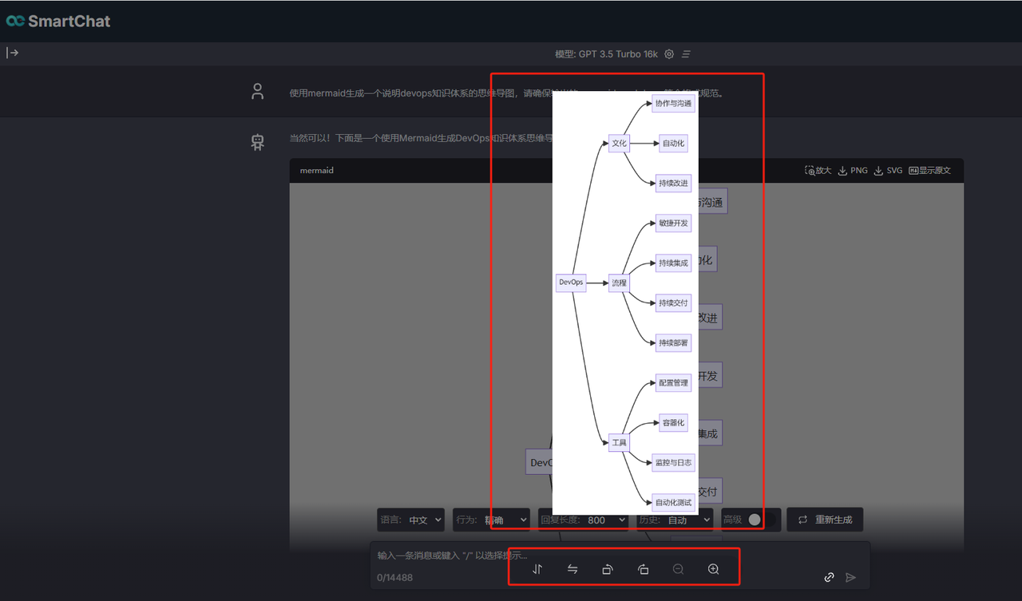Download the diagram as PNG
1022x601 pixels.
click(x=853, y=171)
